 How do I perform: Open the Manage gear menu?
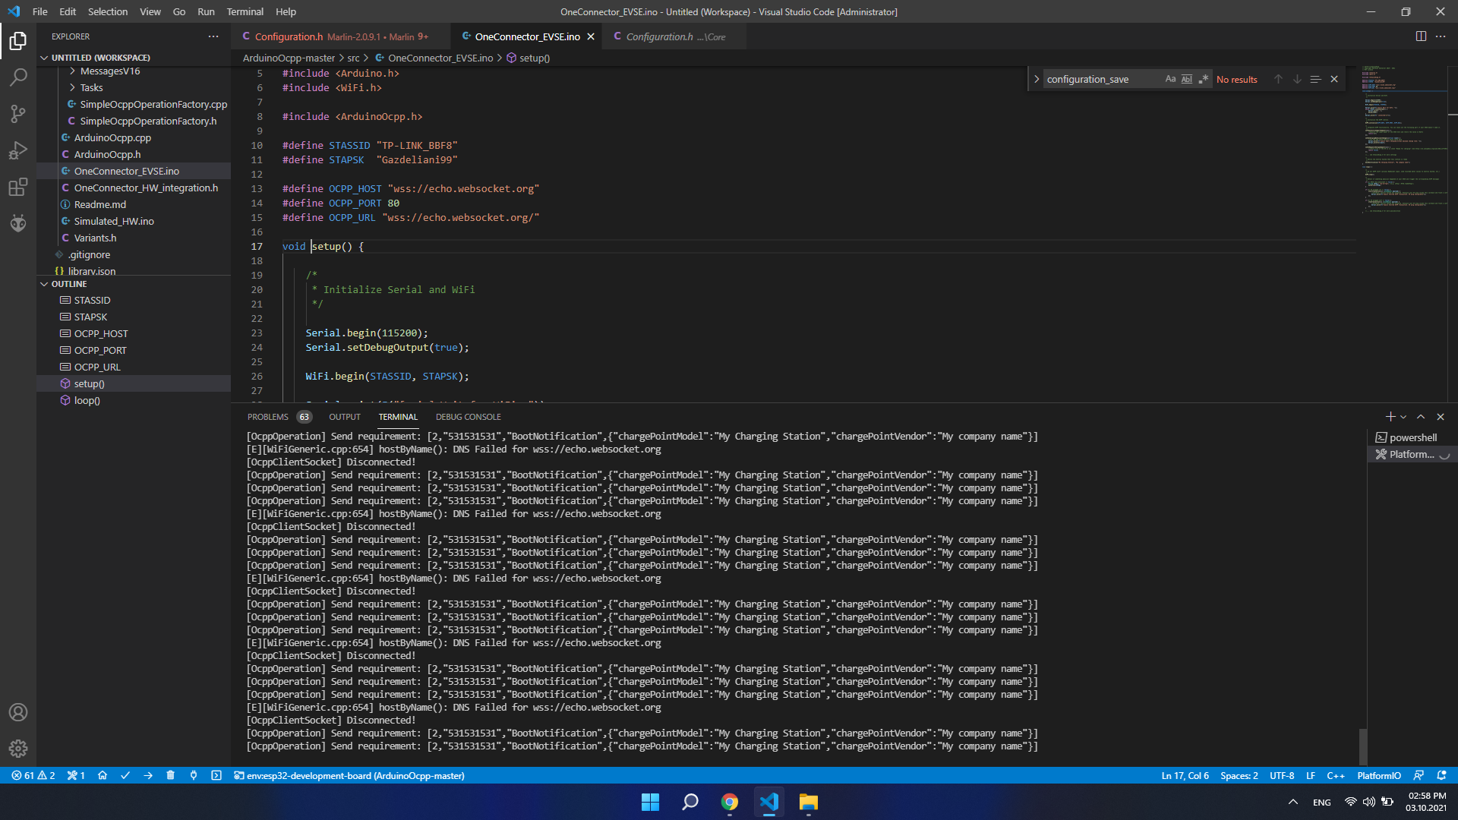tap(18, 749)
